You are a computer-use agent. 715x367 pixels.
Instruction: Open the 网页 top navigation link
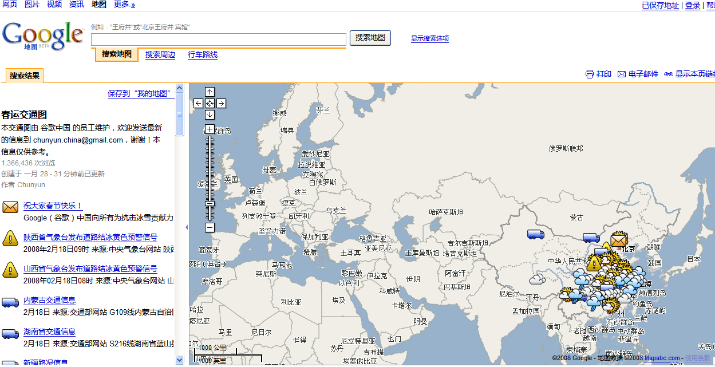tap(10, 5)
